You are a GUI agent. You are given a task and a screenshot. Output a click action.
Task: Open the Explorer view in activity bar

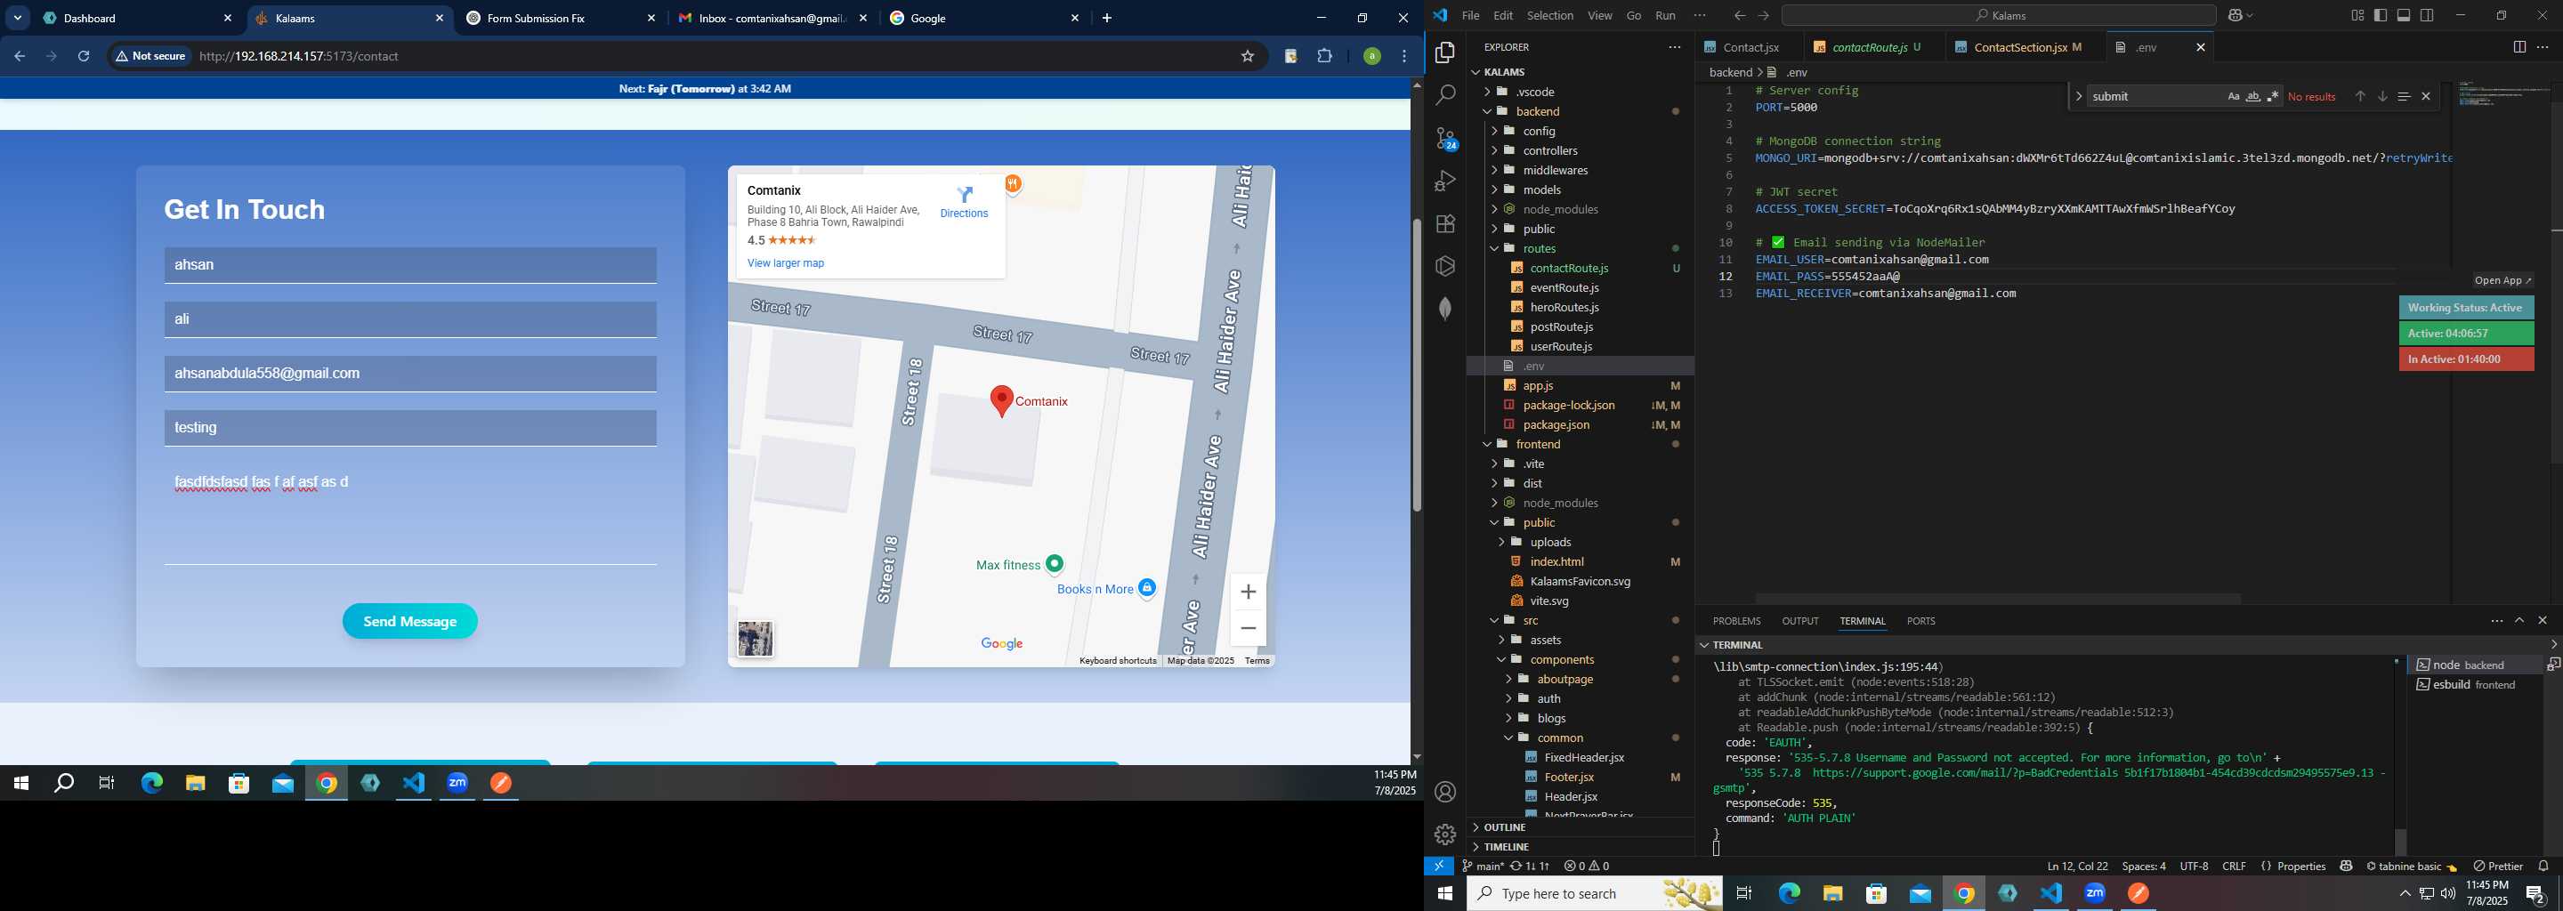point(1444,52)
